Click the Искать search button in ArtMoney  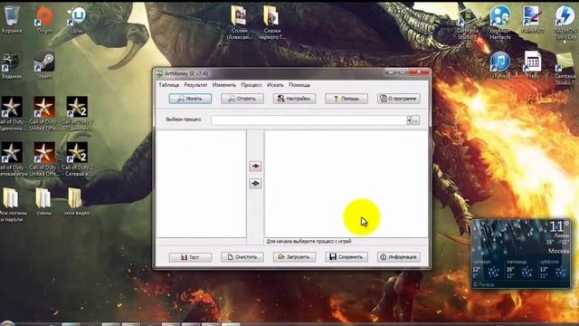pos(190,99)
